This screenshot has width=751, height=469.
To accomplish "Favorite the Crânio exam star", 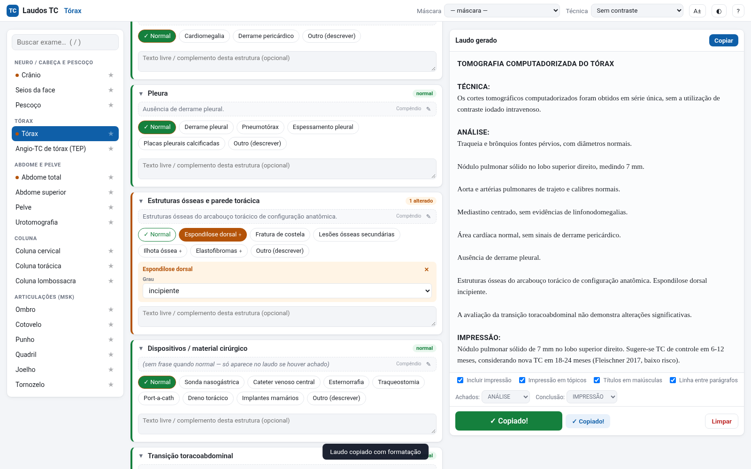I will (x=111, y=75).
